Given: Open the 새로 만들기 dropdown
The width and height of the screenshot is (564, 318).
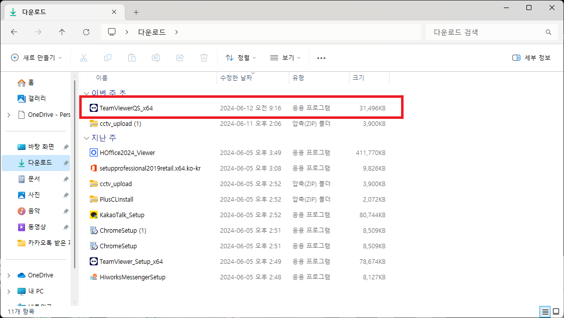Looking at the screenshot, I should 36,58.
